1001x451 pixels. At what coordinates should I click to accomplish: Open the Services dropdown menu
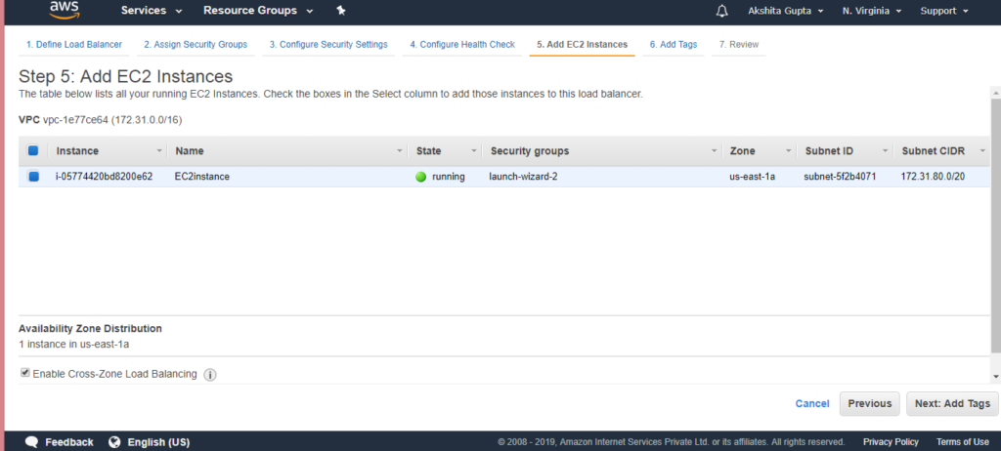coord(152,11)
